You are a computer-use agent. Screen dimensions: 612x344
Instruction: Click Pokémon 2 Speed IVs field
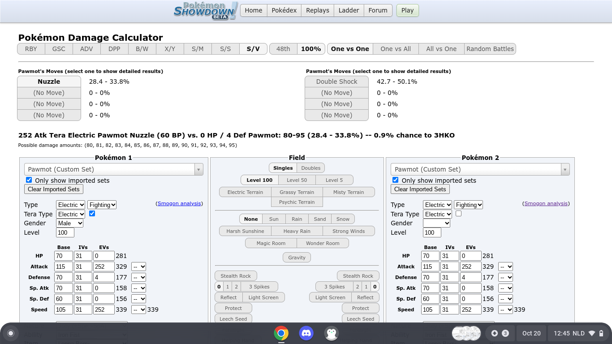[450, 310]
